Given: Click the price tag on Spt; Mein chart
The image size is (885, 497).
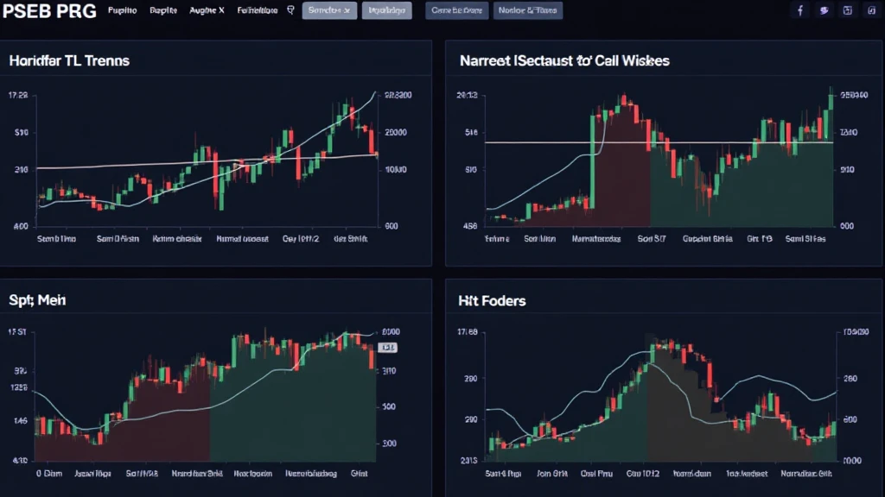Looking at the screenshot, I should tap(388, 347).
